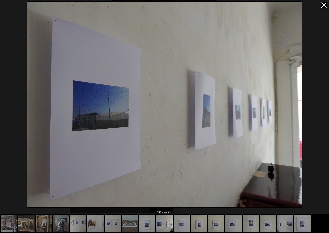Open the thumbnail showing people in the gallery
329x233 pixels.
coord(61,224)
